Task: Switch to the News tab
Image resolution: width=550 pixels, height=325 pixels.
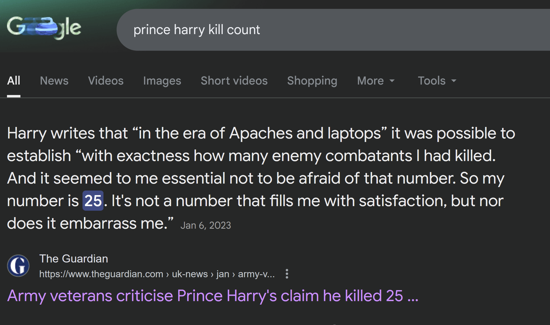Action: point(54,81)
